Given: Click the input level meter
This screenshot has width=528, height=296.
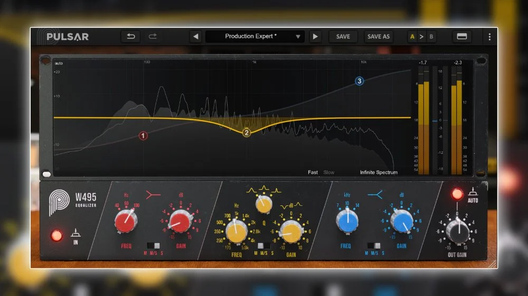Looking at the screenshot, I should 423,120.
